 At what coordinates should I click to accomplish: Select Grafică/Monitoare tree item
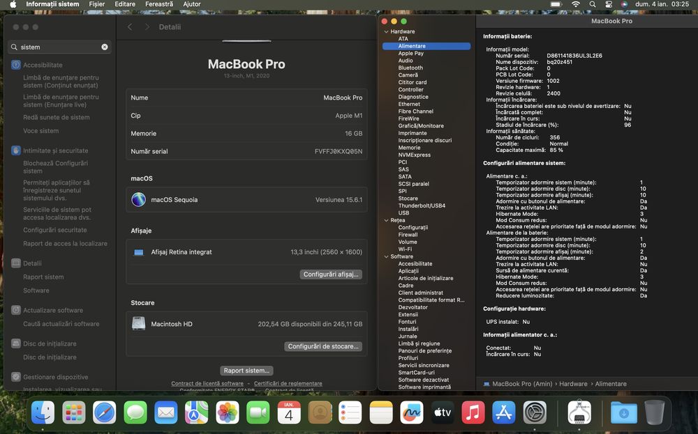(421, 126)
